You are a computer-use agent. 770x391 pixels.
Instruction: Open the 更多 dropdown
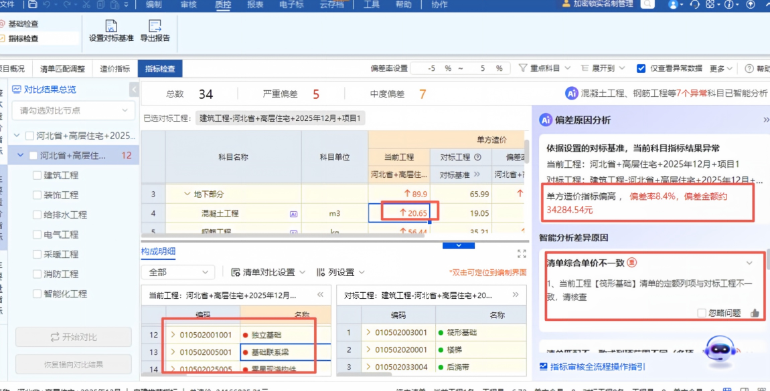pyautogui.click(x=721, y=69)
